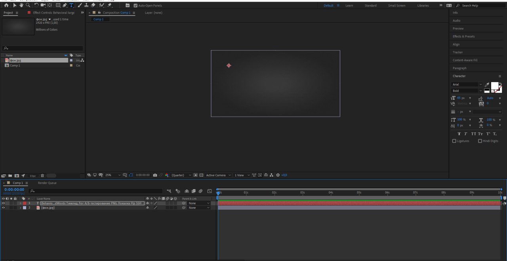
Task: Toggle the region of interest button
Action: tap(195, 175)
